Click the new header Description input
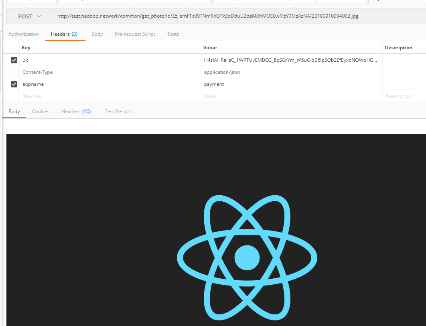The width and height of the screenshot is (426, 326). (404, 96)
